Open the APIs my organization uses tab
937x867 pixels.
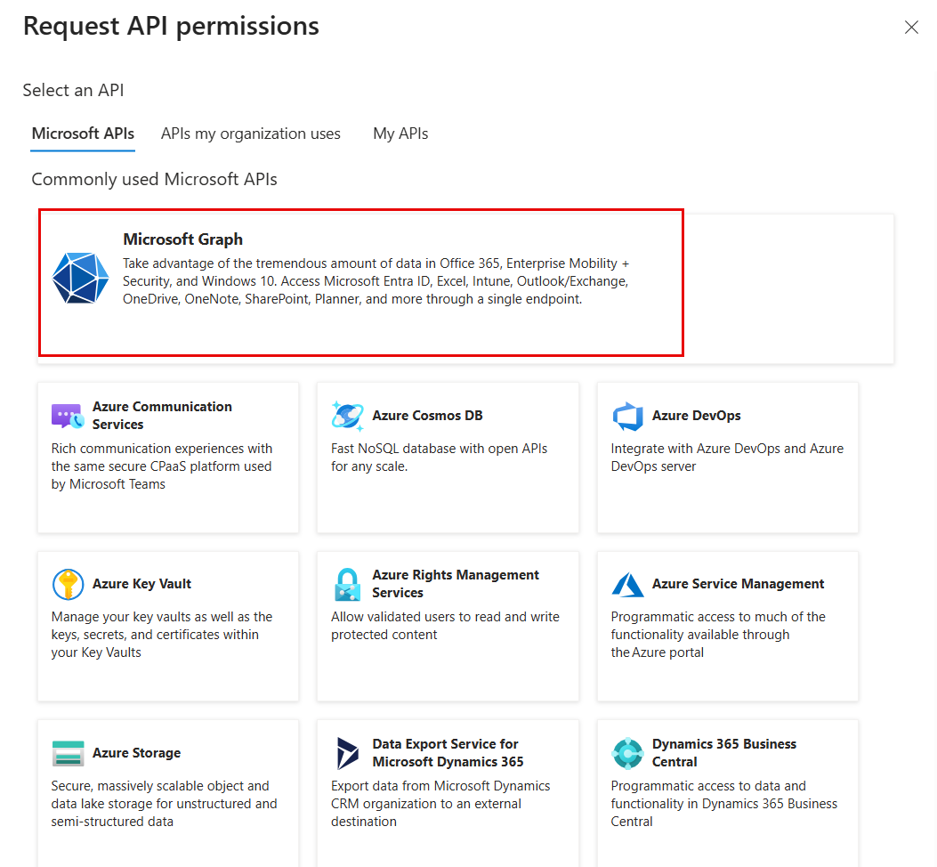pos(250,133)
